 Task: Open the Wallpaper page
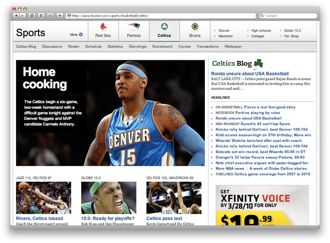click(233, 46)
